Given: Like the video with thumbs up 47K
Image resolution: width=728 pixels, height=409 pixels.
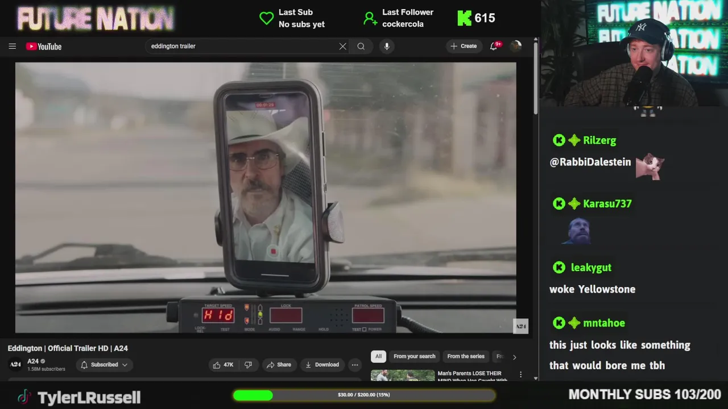Looking at the screenshot, I should pyautogui.click(x=223, y=365).
